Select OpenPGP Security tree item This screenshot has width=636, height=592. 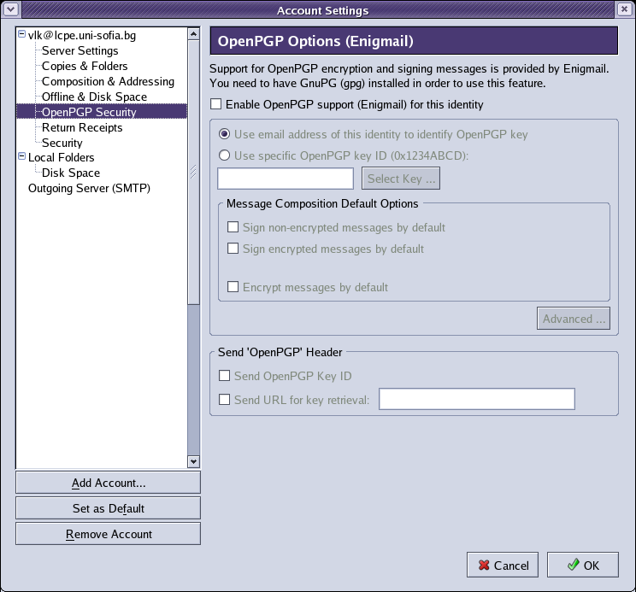102,112
